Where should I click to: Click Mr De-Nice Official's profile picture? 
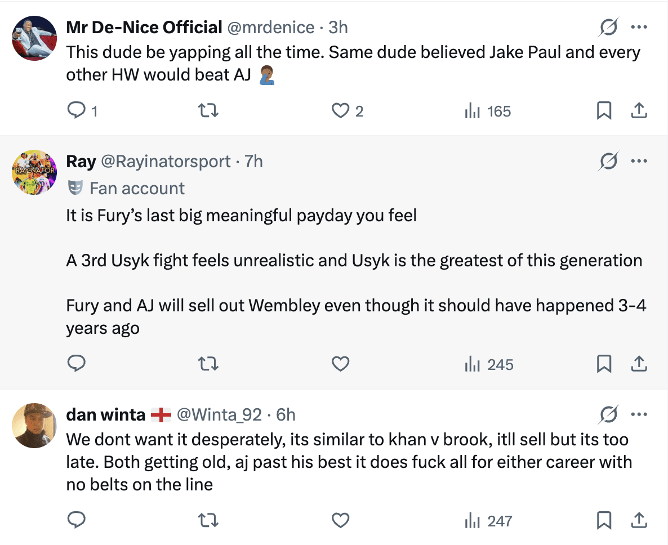[34, 38]
